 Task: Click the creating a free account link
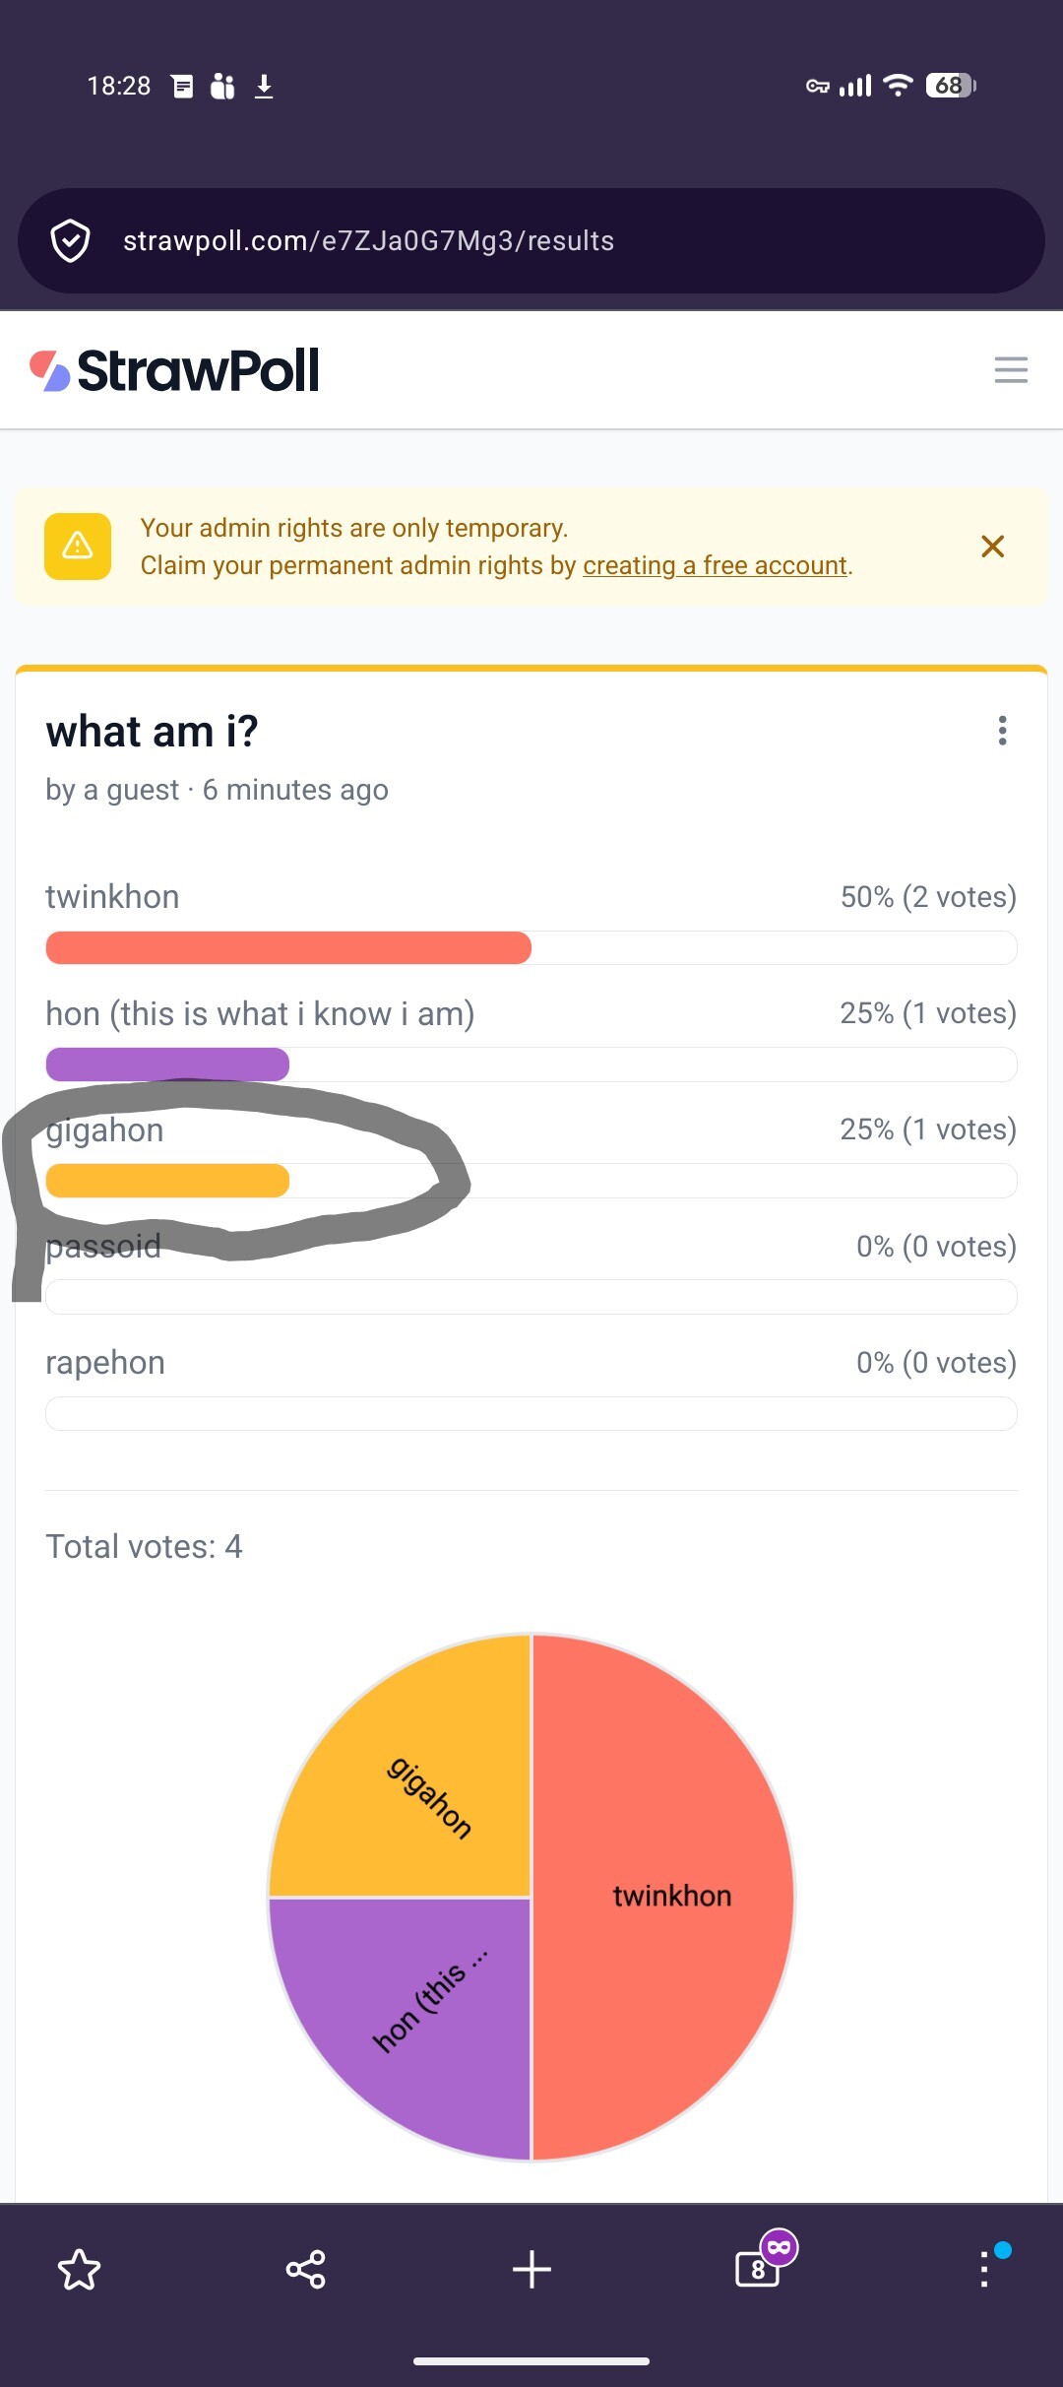click(715, 565)
